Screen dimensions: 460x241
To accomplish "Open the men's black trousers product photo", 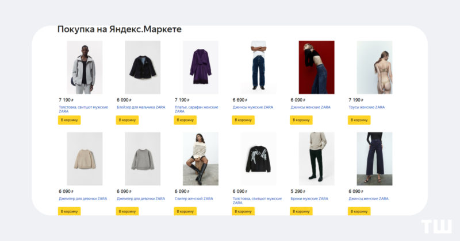I will 317,159.
